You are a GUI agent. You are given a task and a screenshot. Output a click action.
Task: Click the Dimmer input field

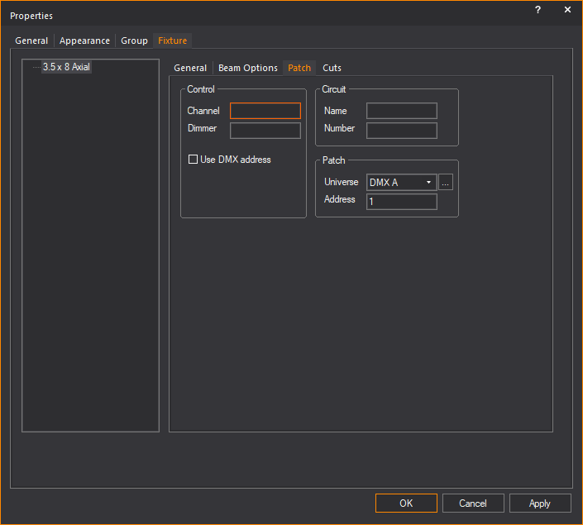[x=265, y=130]
